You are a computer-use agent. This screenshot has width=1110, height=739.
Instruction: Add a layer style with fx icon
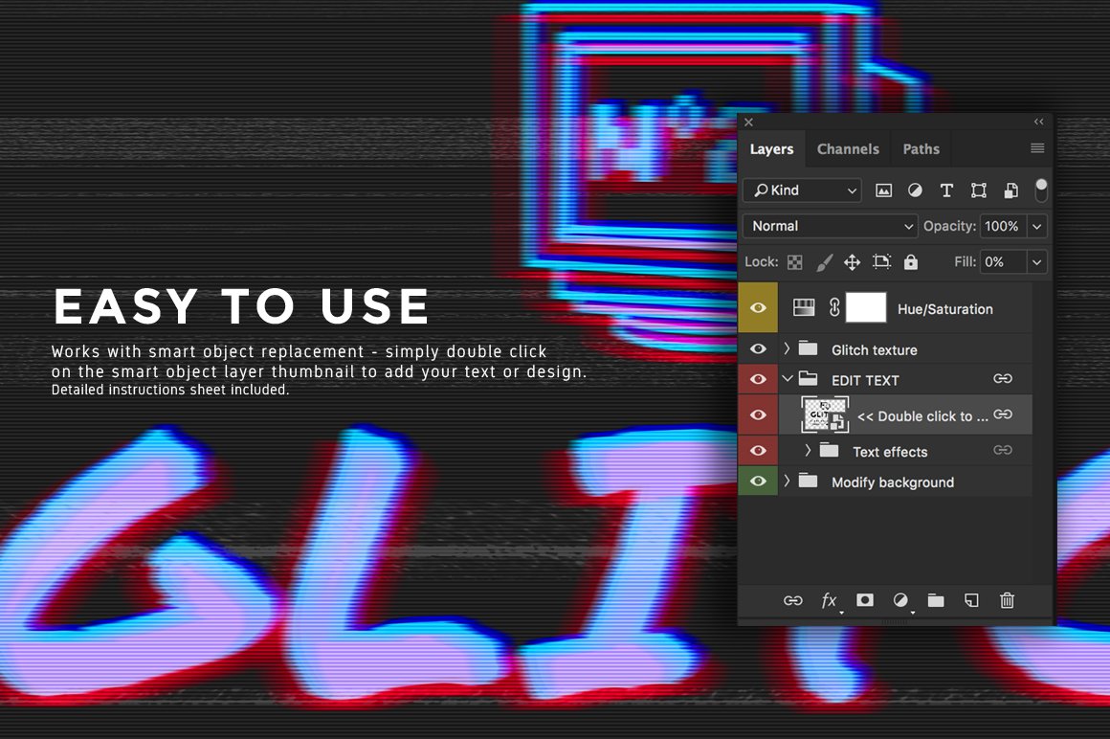(x=829, y=600)
